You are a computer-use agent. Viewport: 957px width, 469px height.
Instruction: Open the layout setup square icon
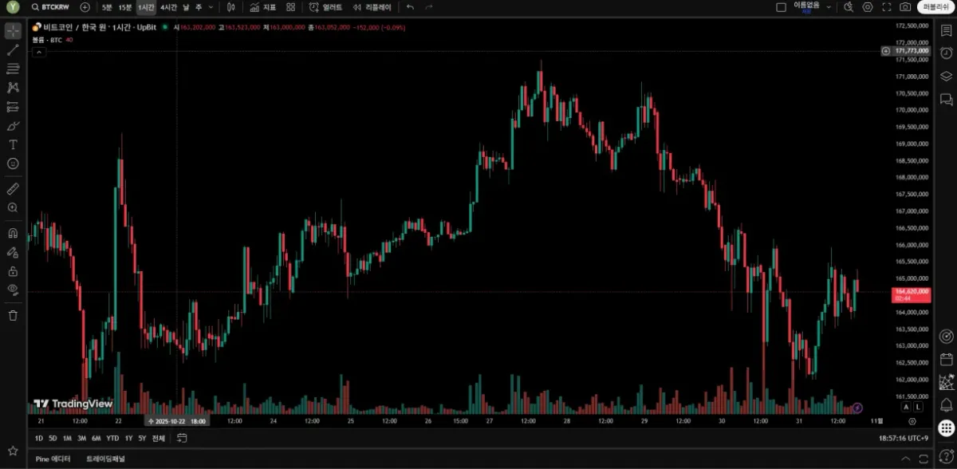781,7
